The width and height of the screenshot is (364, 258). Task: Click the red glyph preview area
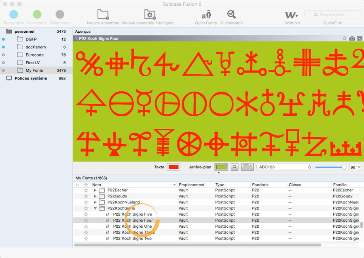218,101
